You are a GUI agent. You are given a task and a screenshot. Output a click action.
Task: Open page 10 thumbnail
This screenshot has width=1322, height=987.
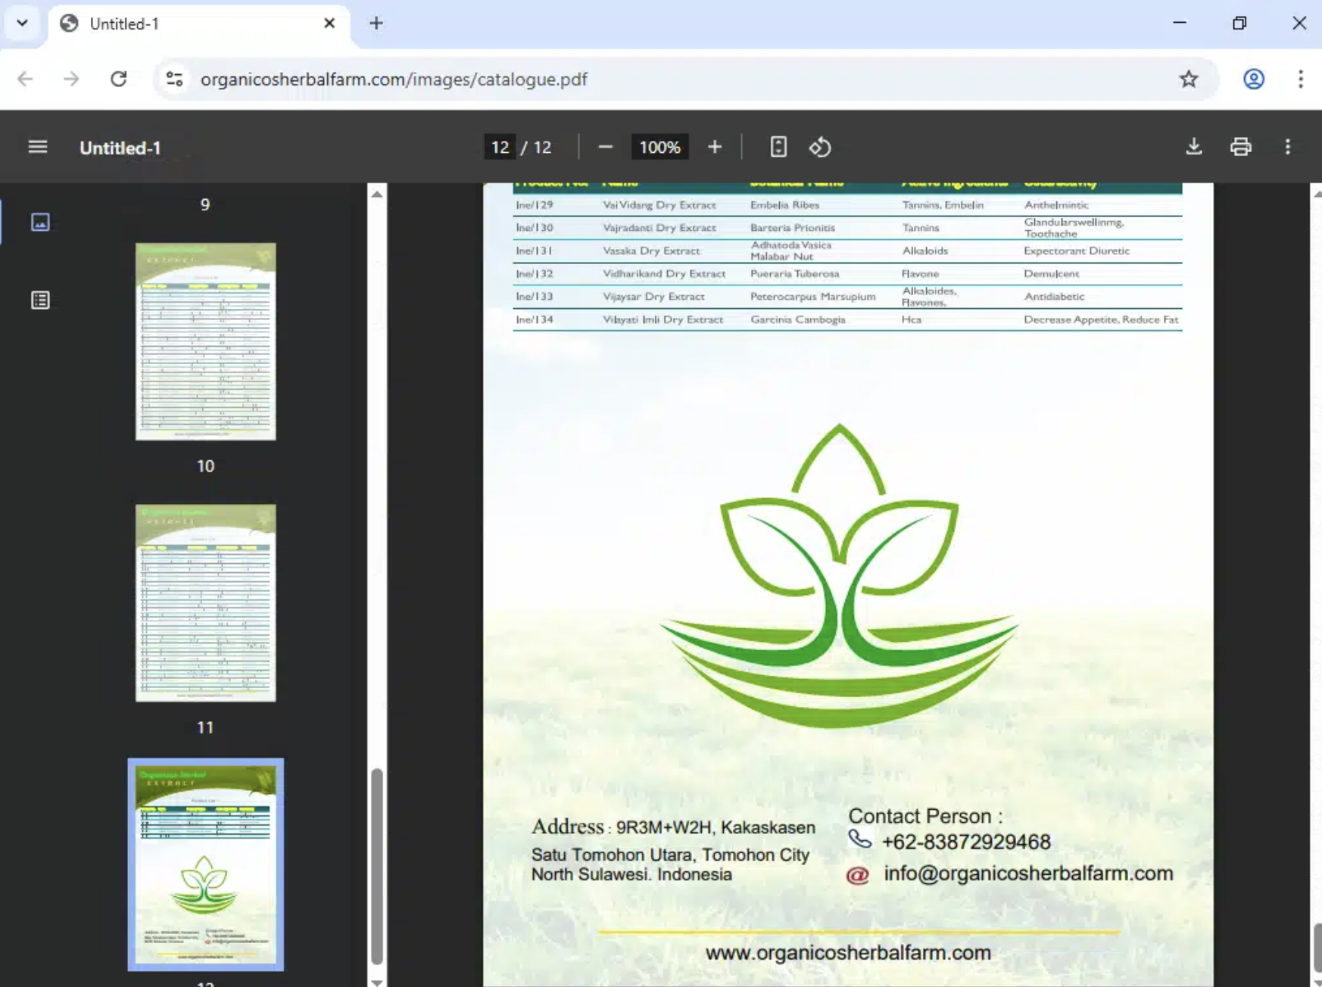point(205,341)
